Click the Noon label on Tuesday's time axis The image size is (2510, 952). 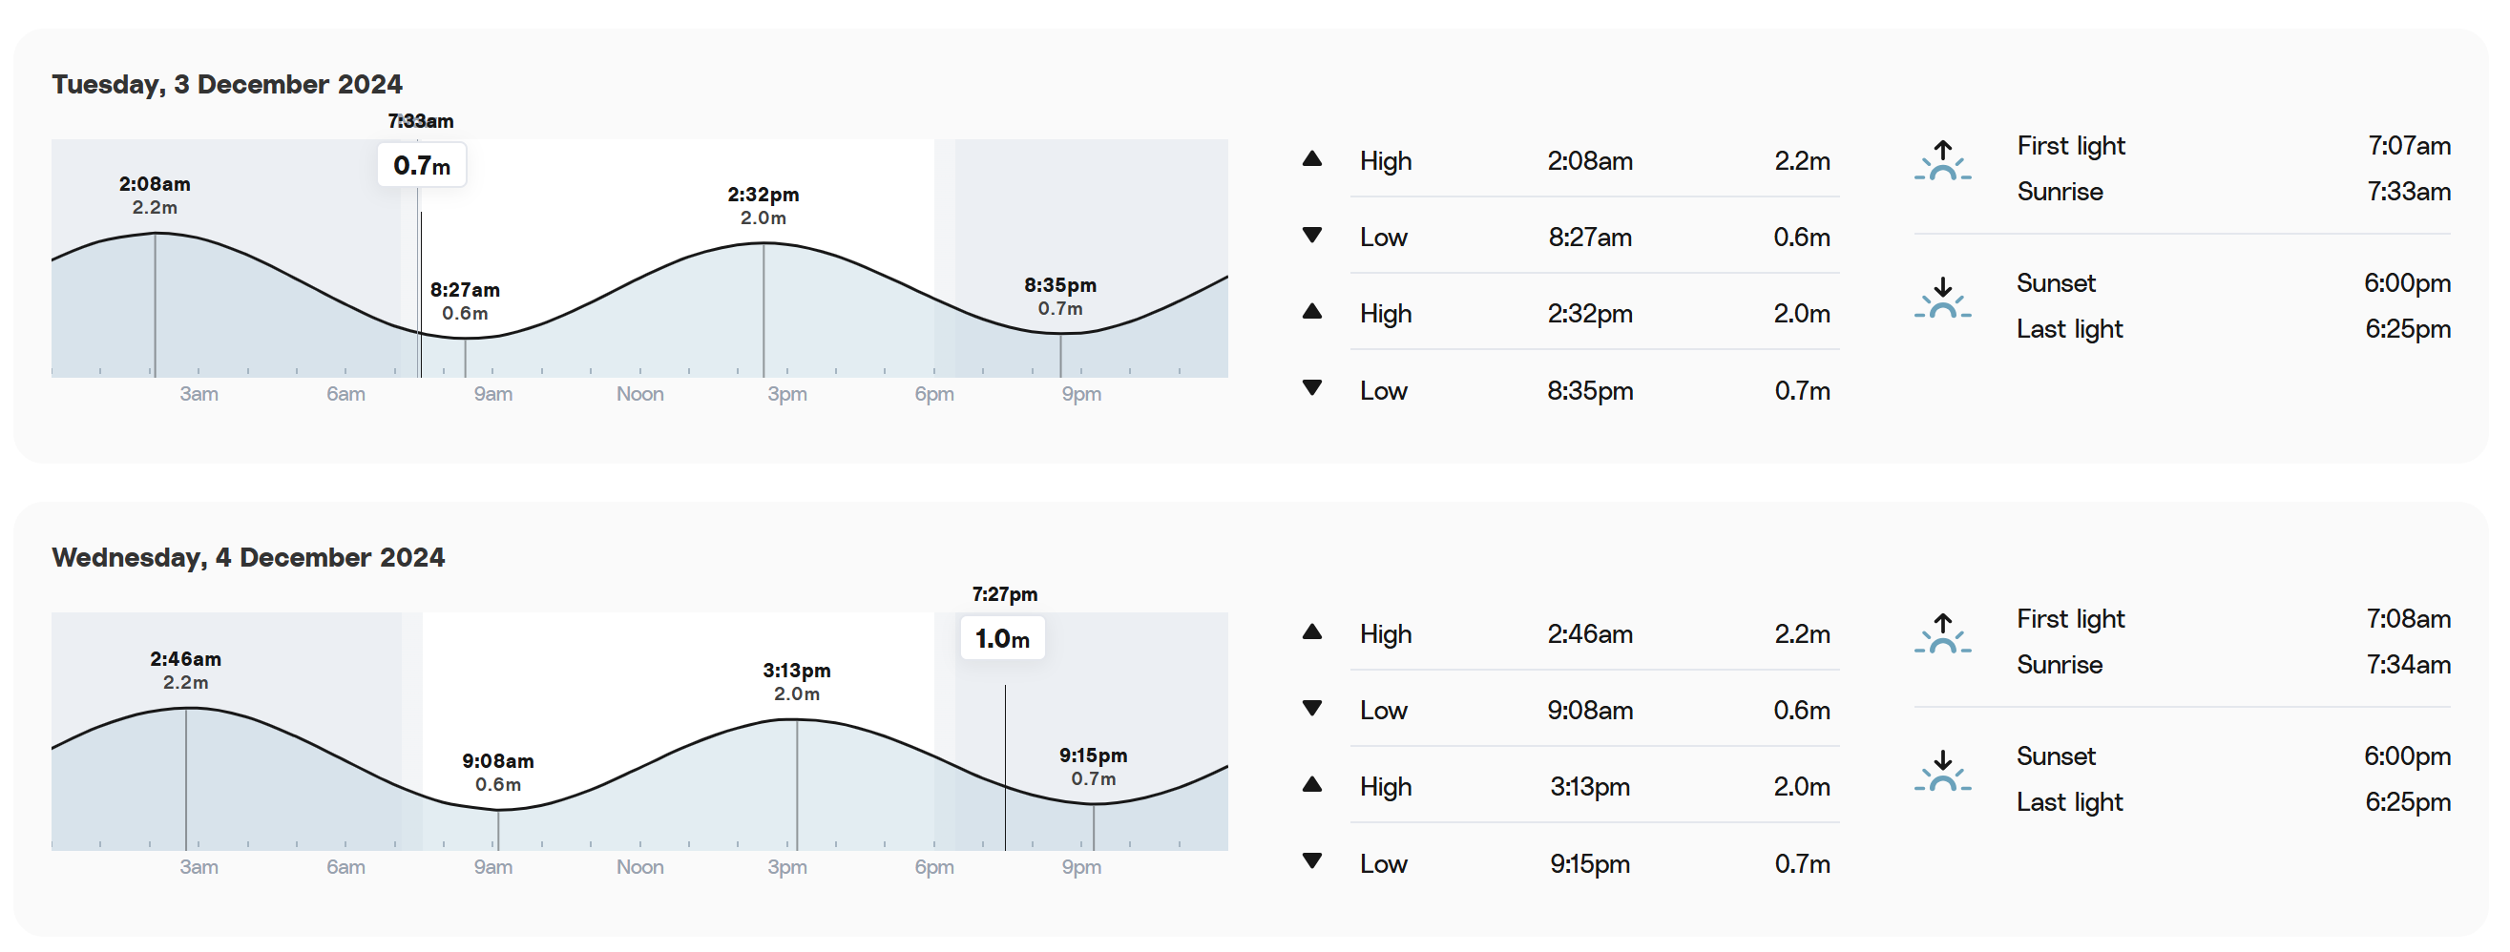click(x=639, y=394)
